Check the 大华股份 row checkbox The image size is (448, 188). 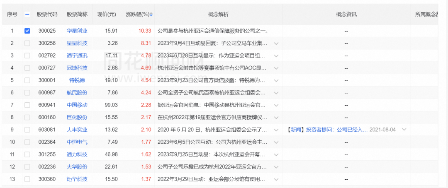(x=27, y=167)
